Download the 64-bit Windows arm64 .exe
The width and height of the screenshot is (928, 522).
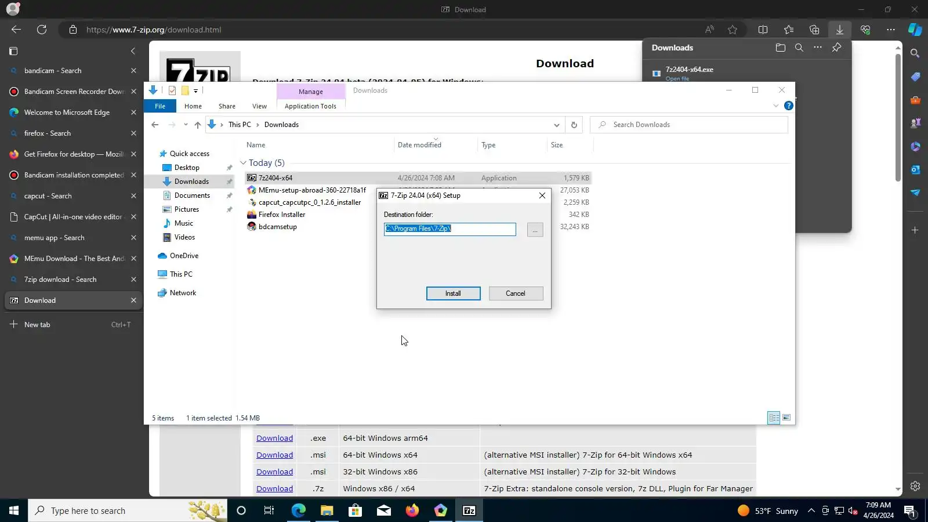tap(274, 438)
